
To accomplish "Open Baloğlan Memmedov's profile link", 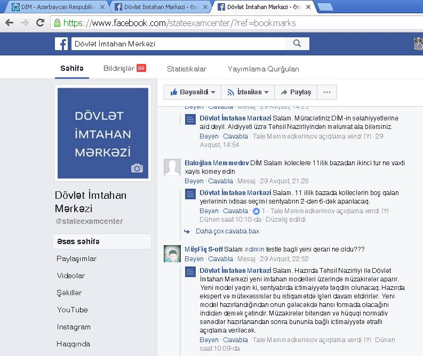I will point(217,163).
